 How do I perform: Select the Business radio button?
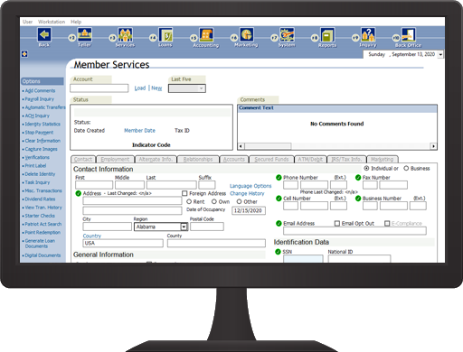[x=406, y=168]
